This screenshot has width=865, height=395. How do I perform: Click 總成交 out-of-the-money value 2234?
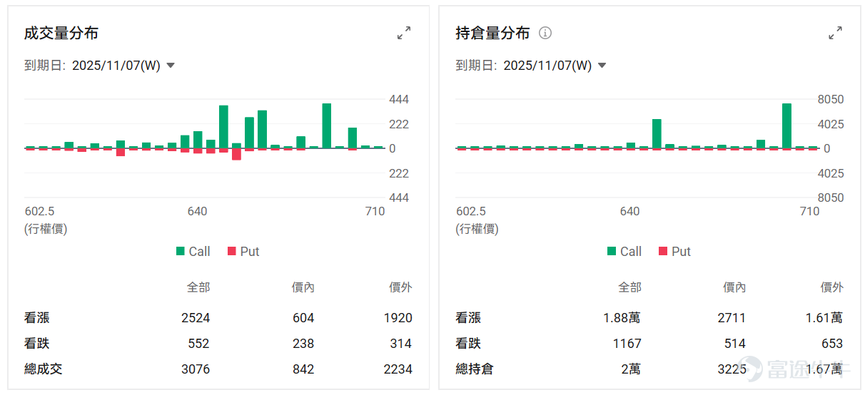398,369
